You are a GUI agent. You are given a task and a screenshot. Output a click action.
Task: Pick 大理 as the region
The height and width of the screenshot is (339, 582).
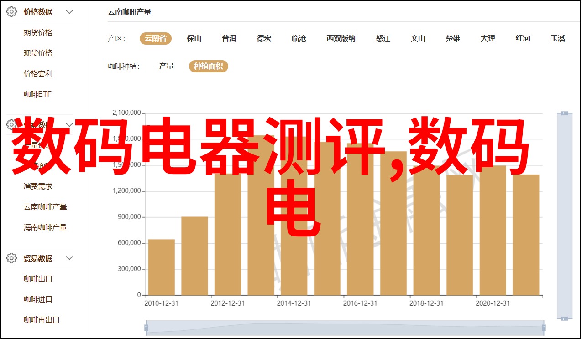point(488,39)
